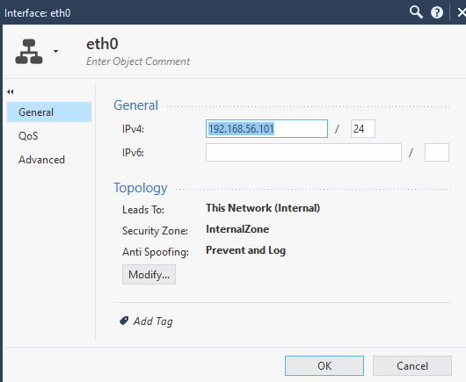The width and height of the screenshot is (466, 382).
Task: Click the 'This Network (Internal)' value
Action: [263, 208]
